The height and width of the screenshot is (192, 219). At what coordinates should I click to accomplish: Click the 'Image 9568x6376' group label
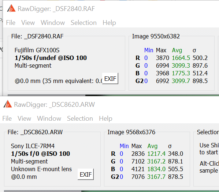pos(131,132)
